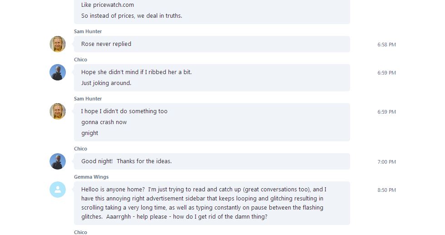Select the Sam Hunter name above "I hope I didn't"
445x235 pixels.
(88, 99)
